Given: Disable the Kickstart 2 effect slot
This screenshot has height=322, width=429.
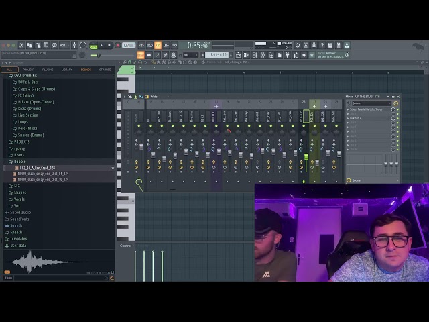Looking at the screenshot, I should coord(397,118).
